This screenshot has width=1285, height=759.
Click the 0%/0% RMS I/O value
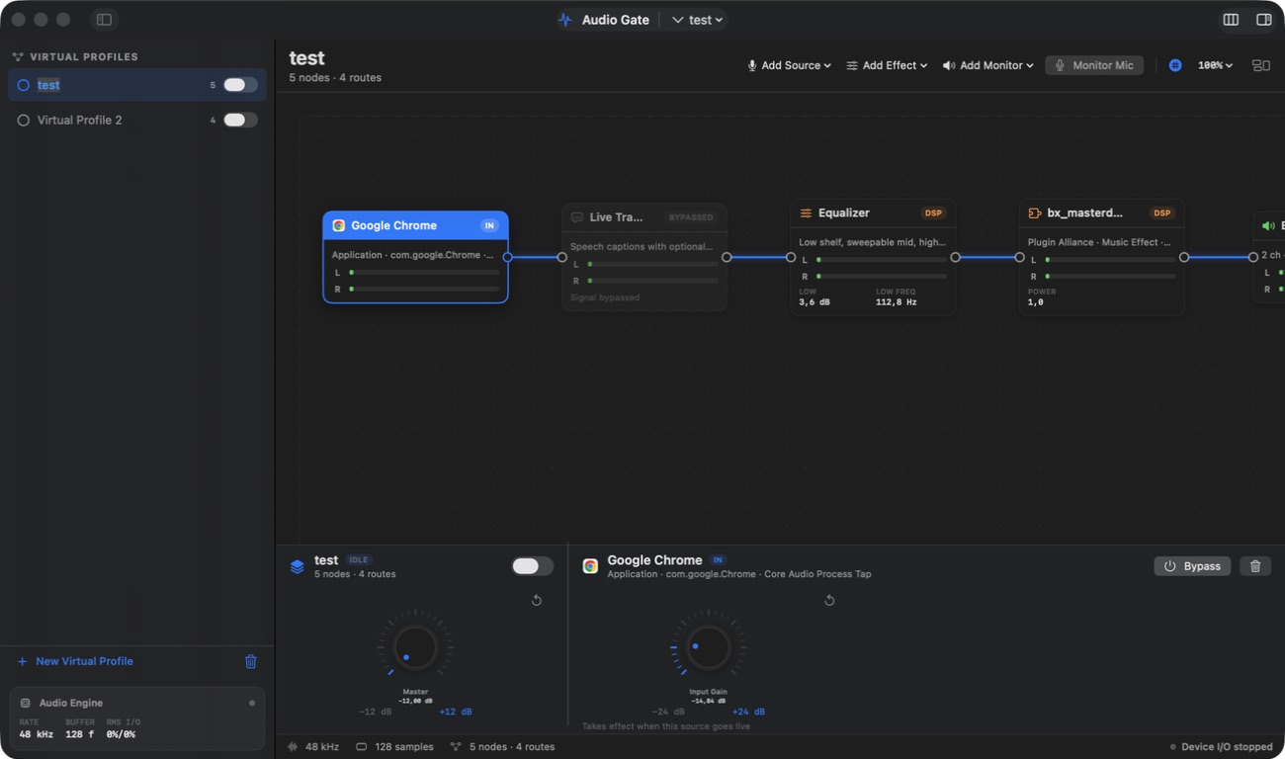tap(121, 734)
